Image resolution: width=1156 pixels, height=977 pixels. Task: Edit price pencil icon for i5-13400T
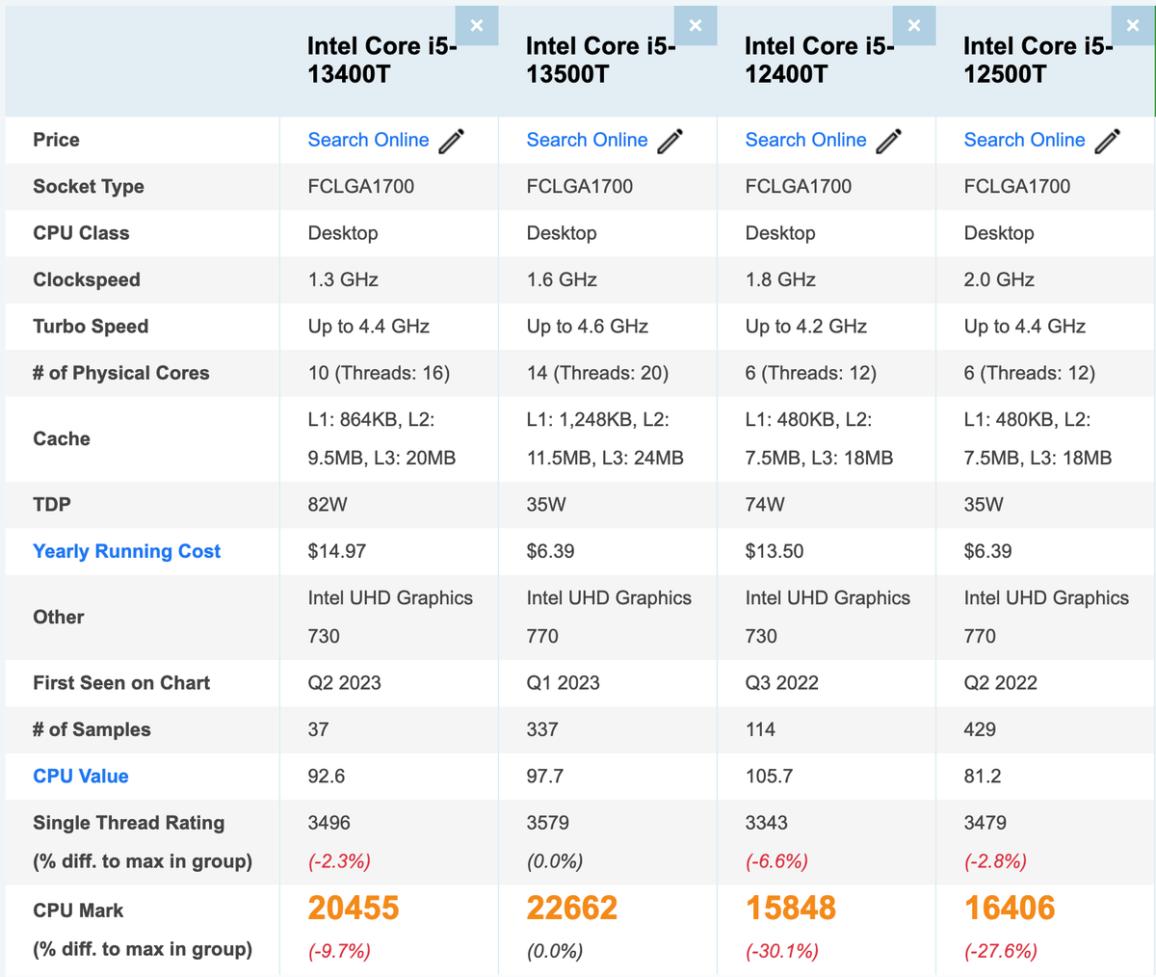[451, 141]
